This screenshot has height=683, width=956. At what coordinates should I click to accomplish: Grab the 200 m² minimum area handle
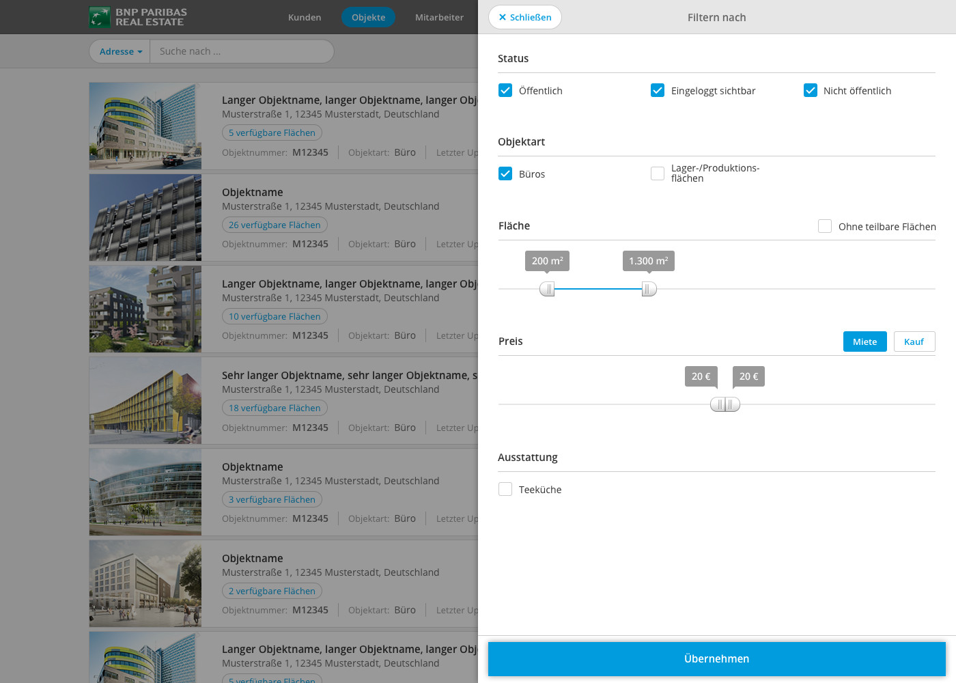click(547, 289)
